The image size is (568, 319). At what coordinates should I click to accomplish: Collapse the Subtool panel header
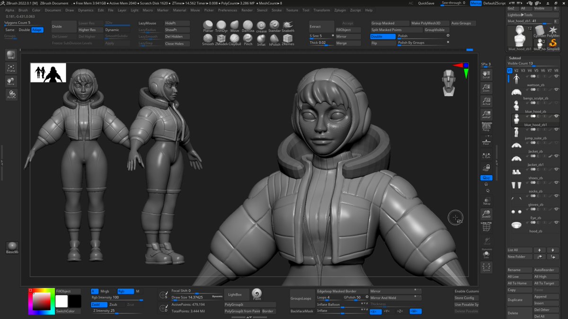[515, 58]
